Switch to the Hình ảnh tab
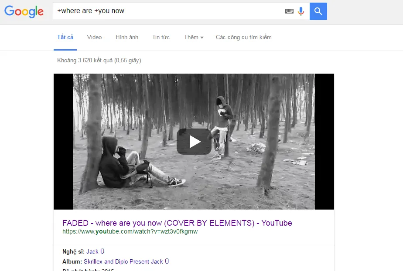The height and width of the screenshot is (271, 403). (127, 37)
